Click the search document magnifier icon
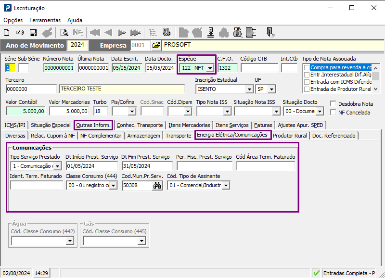Screen dimensions: 385x278 point(64,33)
